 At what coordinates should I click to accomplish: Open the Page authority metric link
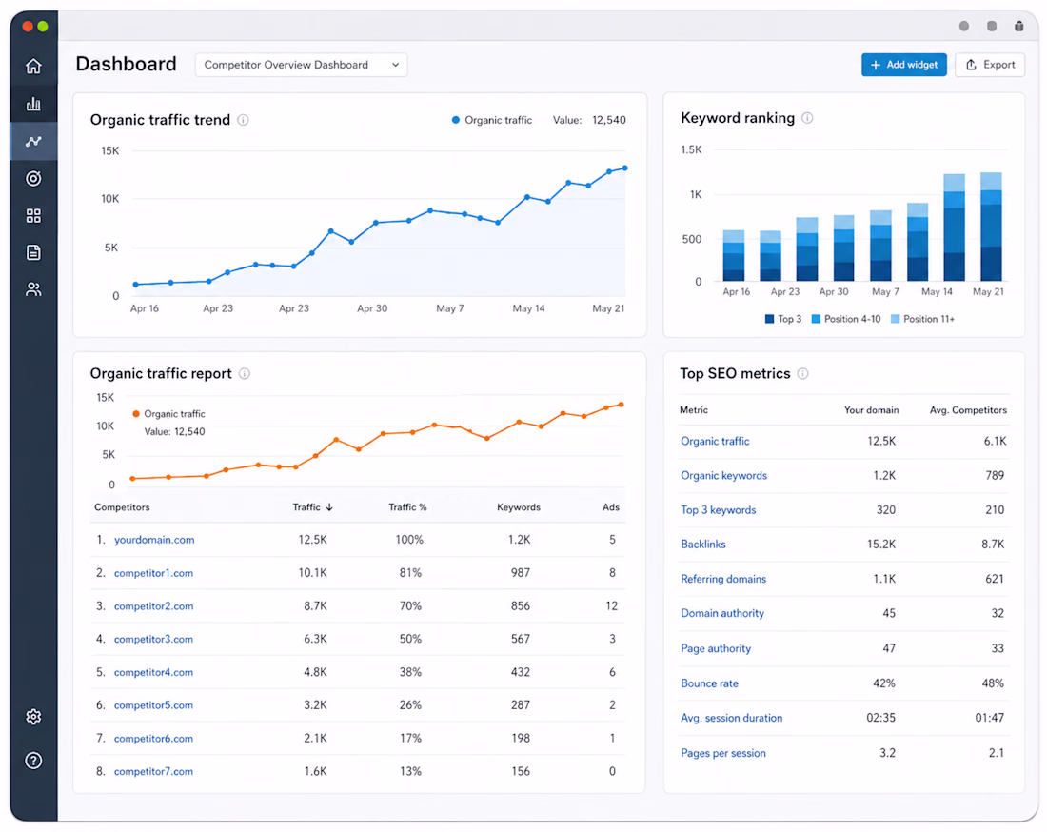click(x=716, y=648)
